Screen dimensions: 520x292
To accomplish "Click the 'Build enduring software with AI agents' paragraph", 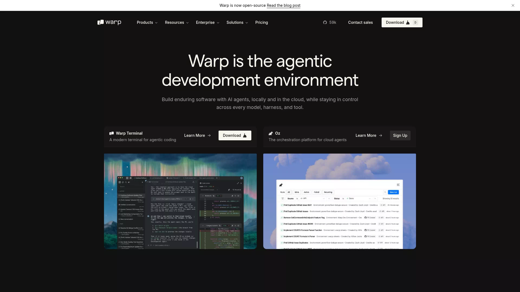I will (x=260, y=103).
